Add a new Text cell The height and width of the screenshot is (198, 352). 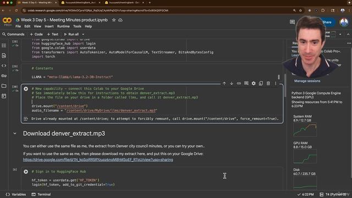53,34
